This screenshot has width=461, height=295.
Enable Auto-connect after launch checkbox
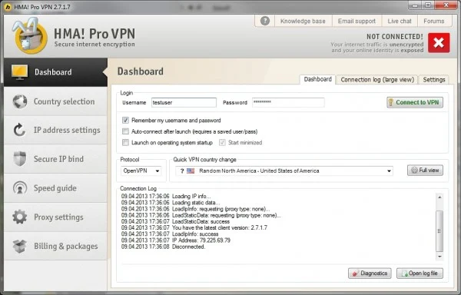125,131
